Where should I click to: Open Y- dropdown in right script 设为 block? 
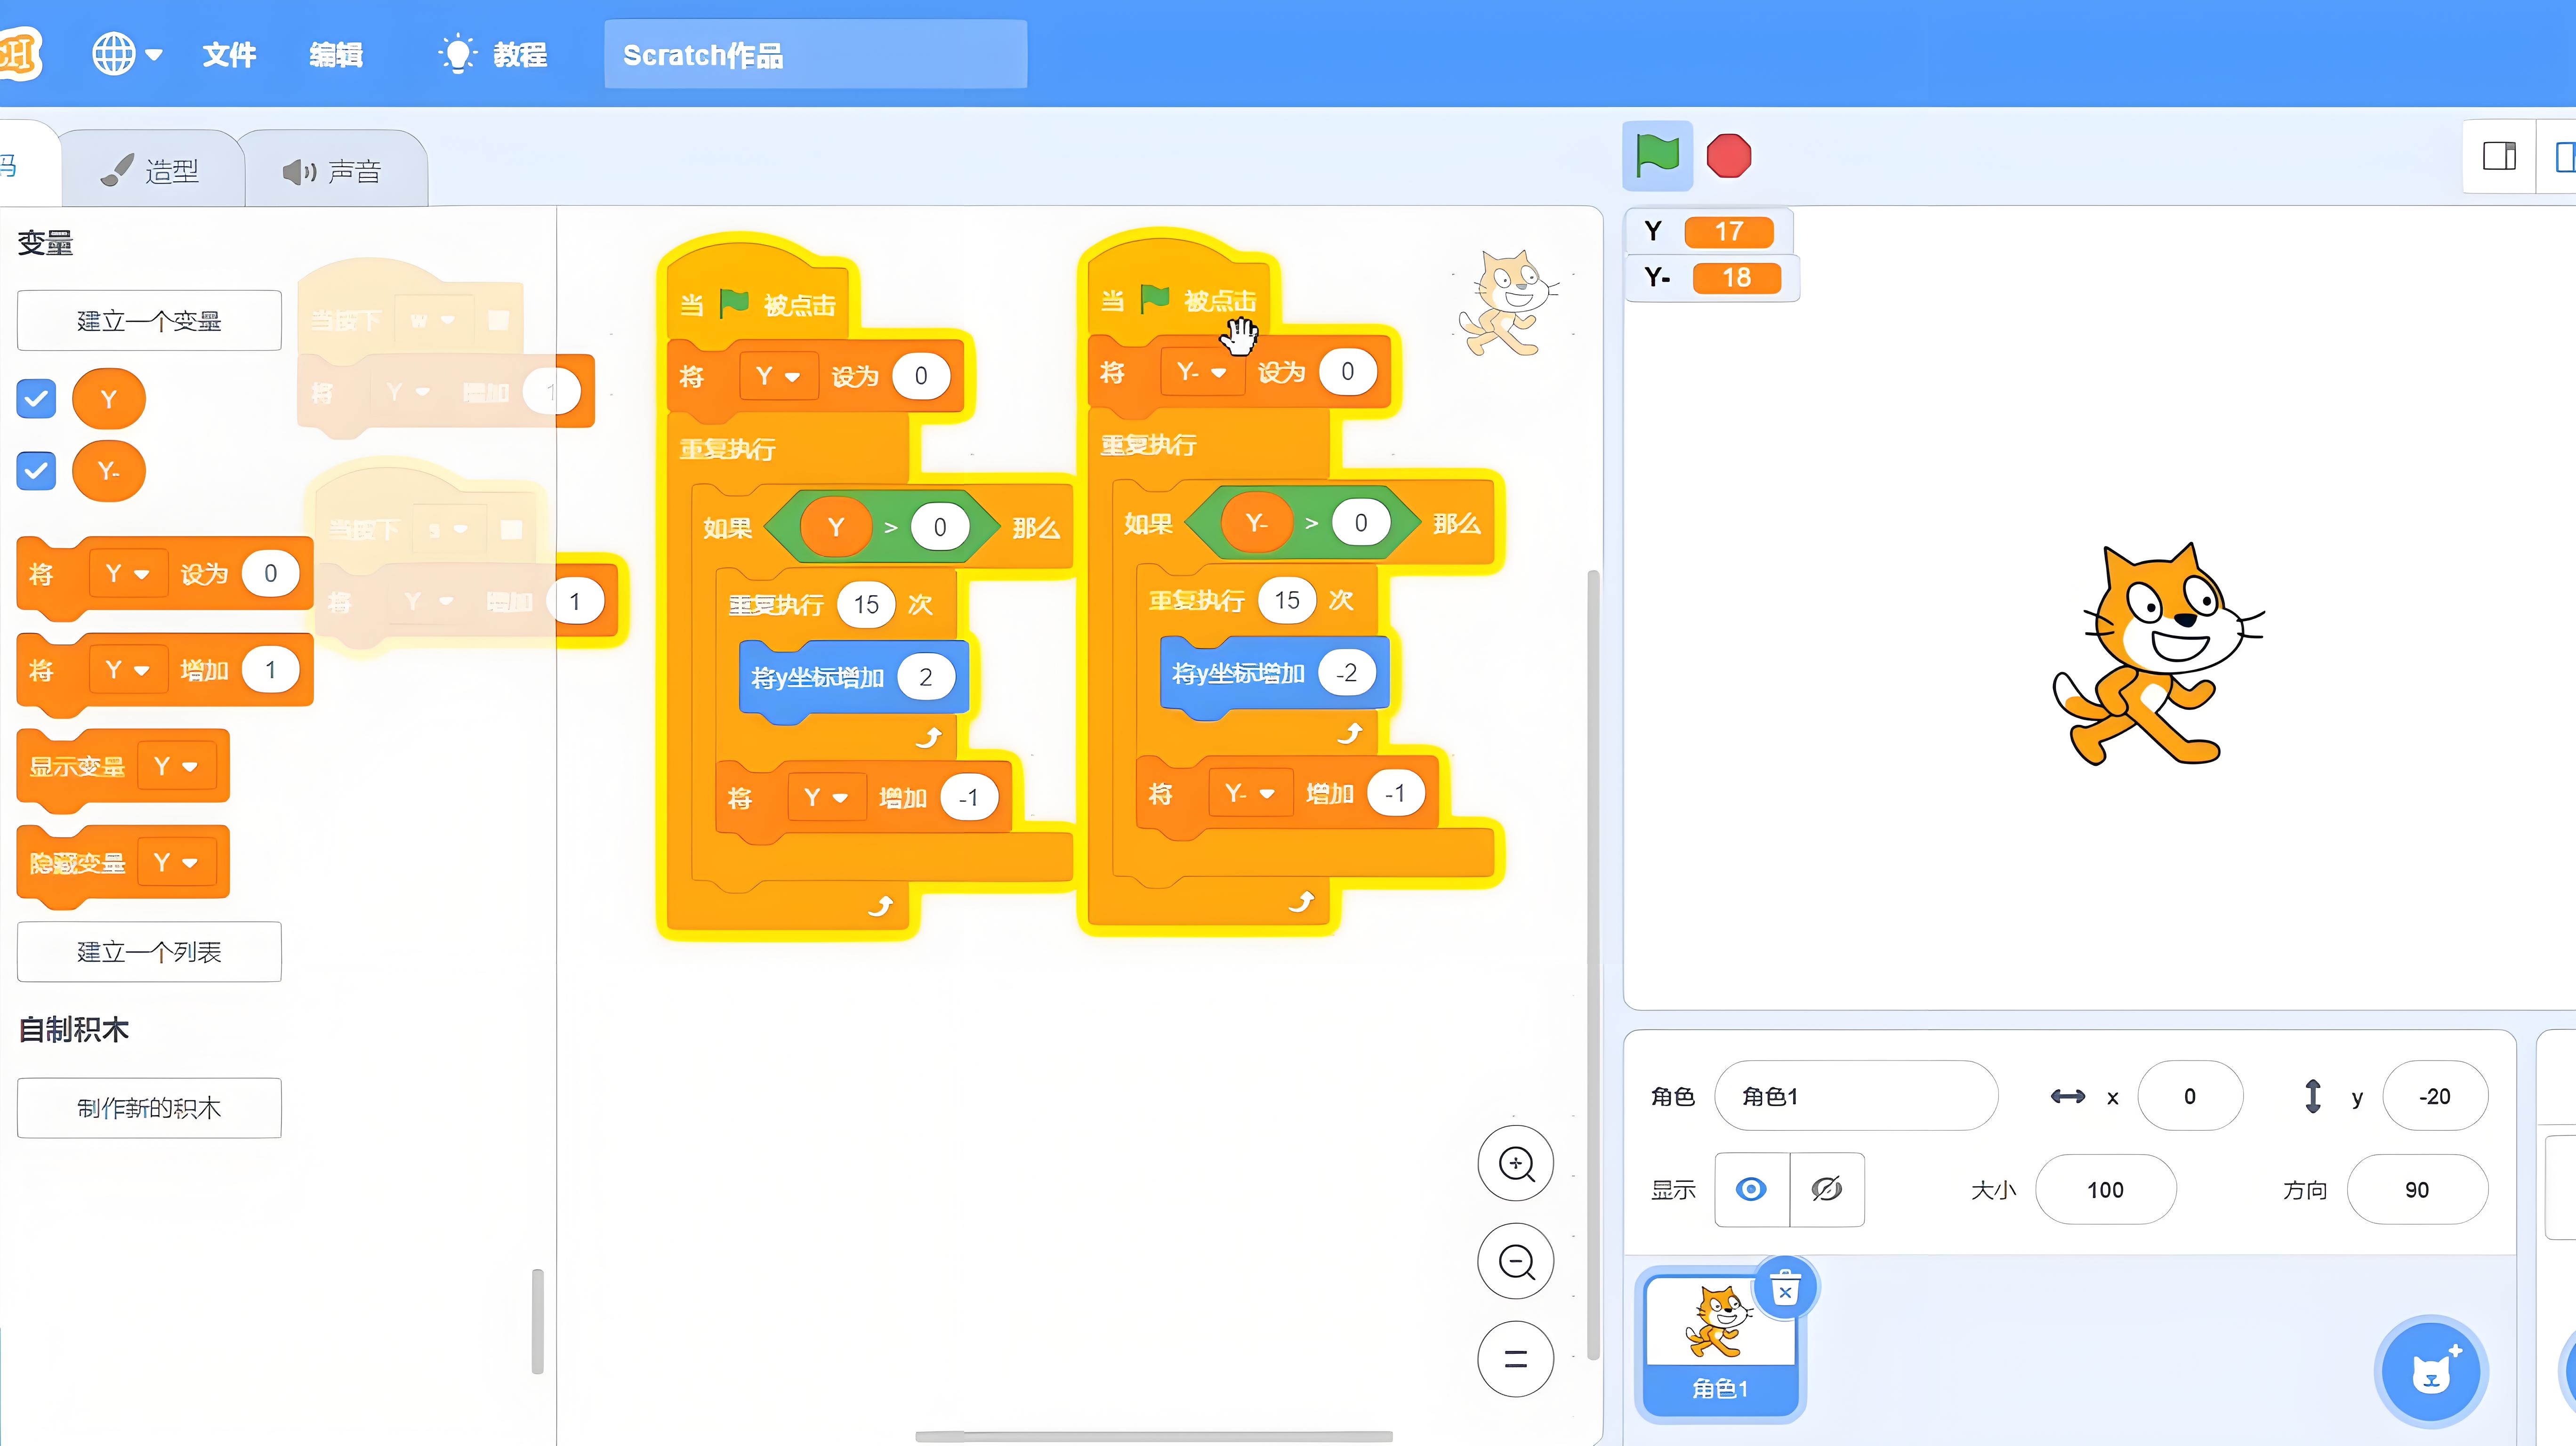[x=1202, y=373]
